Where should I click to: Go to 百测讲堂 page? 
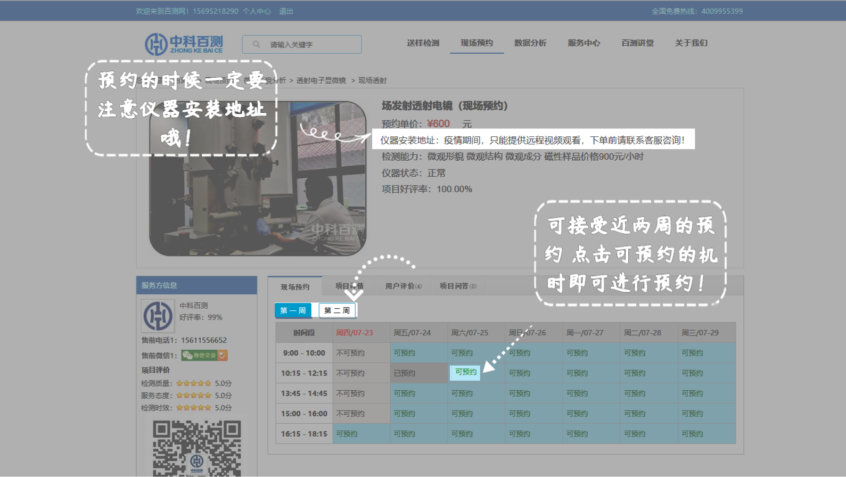pos(637,43)
